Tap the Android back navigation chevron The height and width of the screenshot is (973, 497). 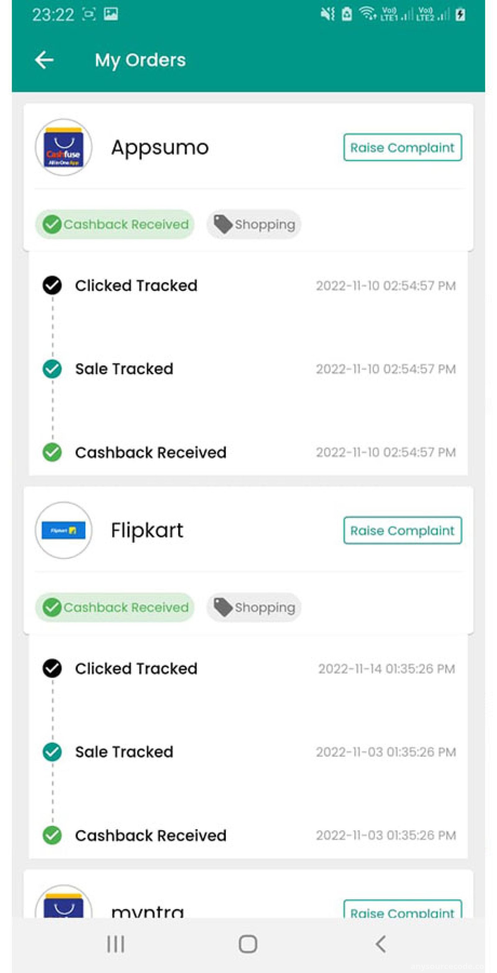(381, 944)
